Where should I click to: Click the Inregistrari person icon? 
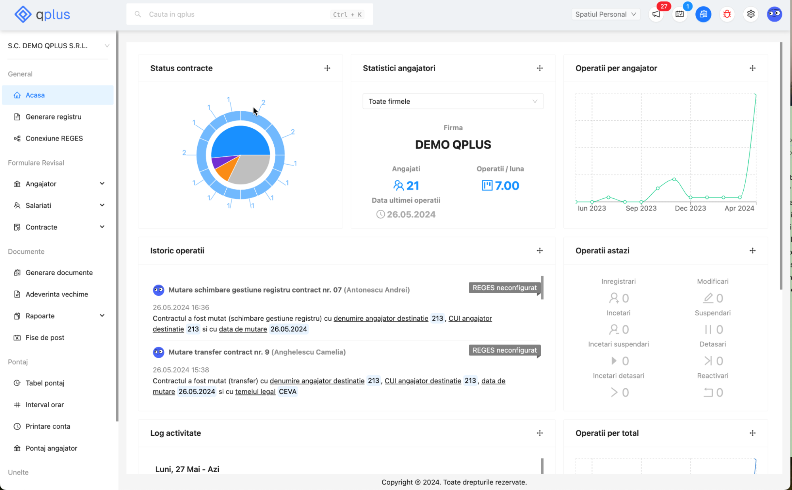tap(614, 298)
